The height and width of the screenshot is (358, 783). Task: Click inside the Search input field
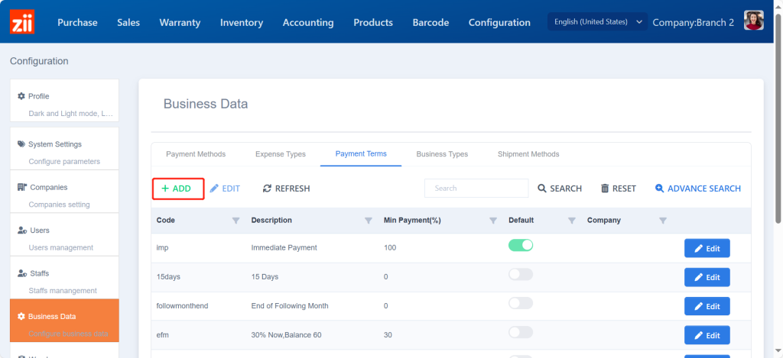(476, 189)
